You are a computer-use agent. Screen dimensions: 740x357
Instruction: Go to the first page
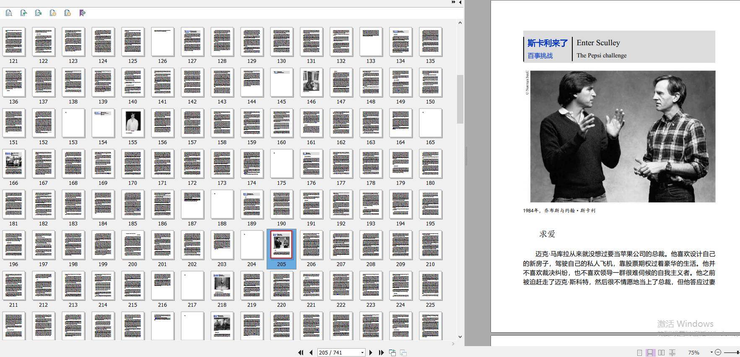point(301,352)
